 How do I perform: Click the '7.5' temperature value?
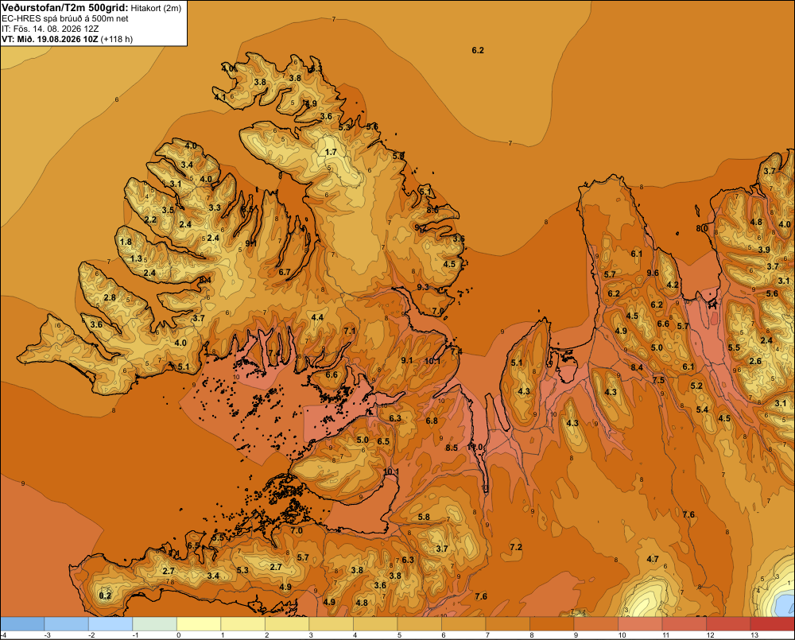click(x=658, y=380)
